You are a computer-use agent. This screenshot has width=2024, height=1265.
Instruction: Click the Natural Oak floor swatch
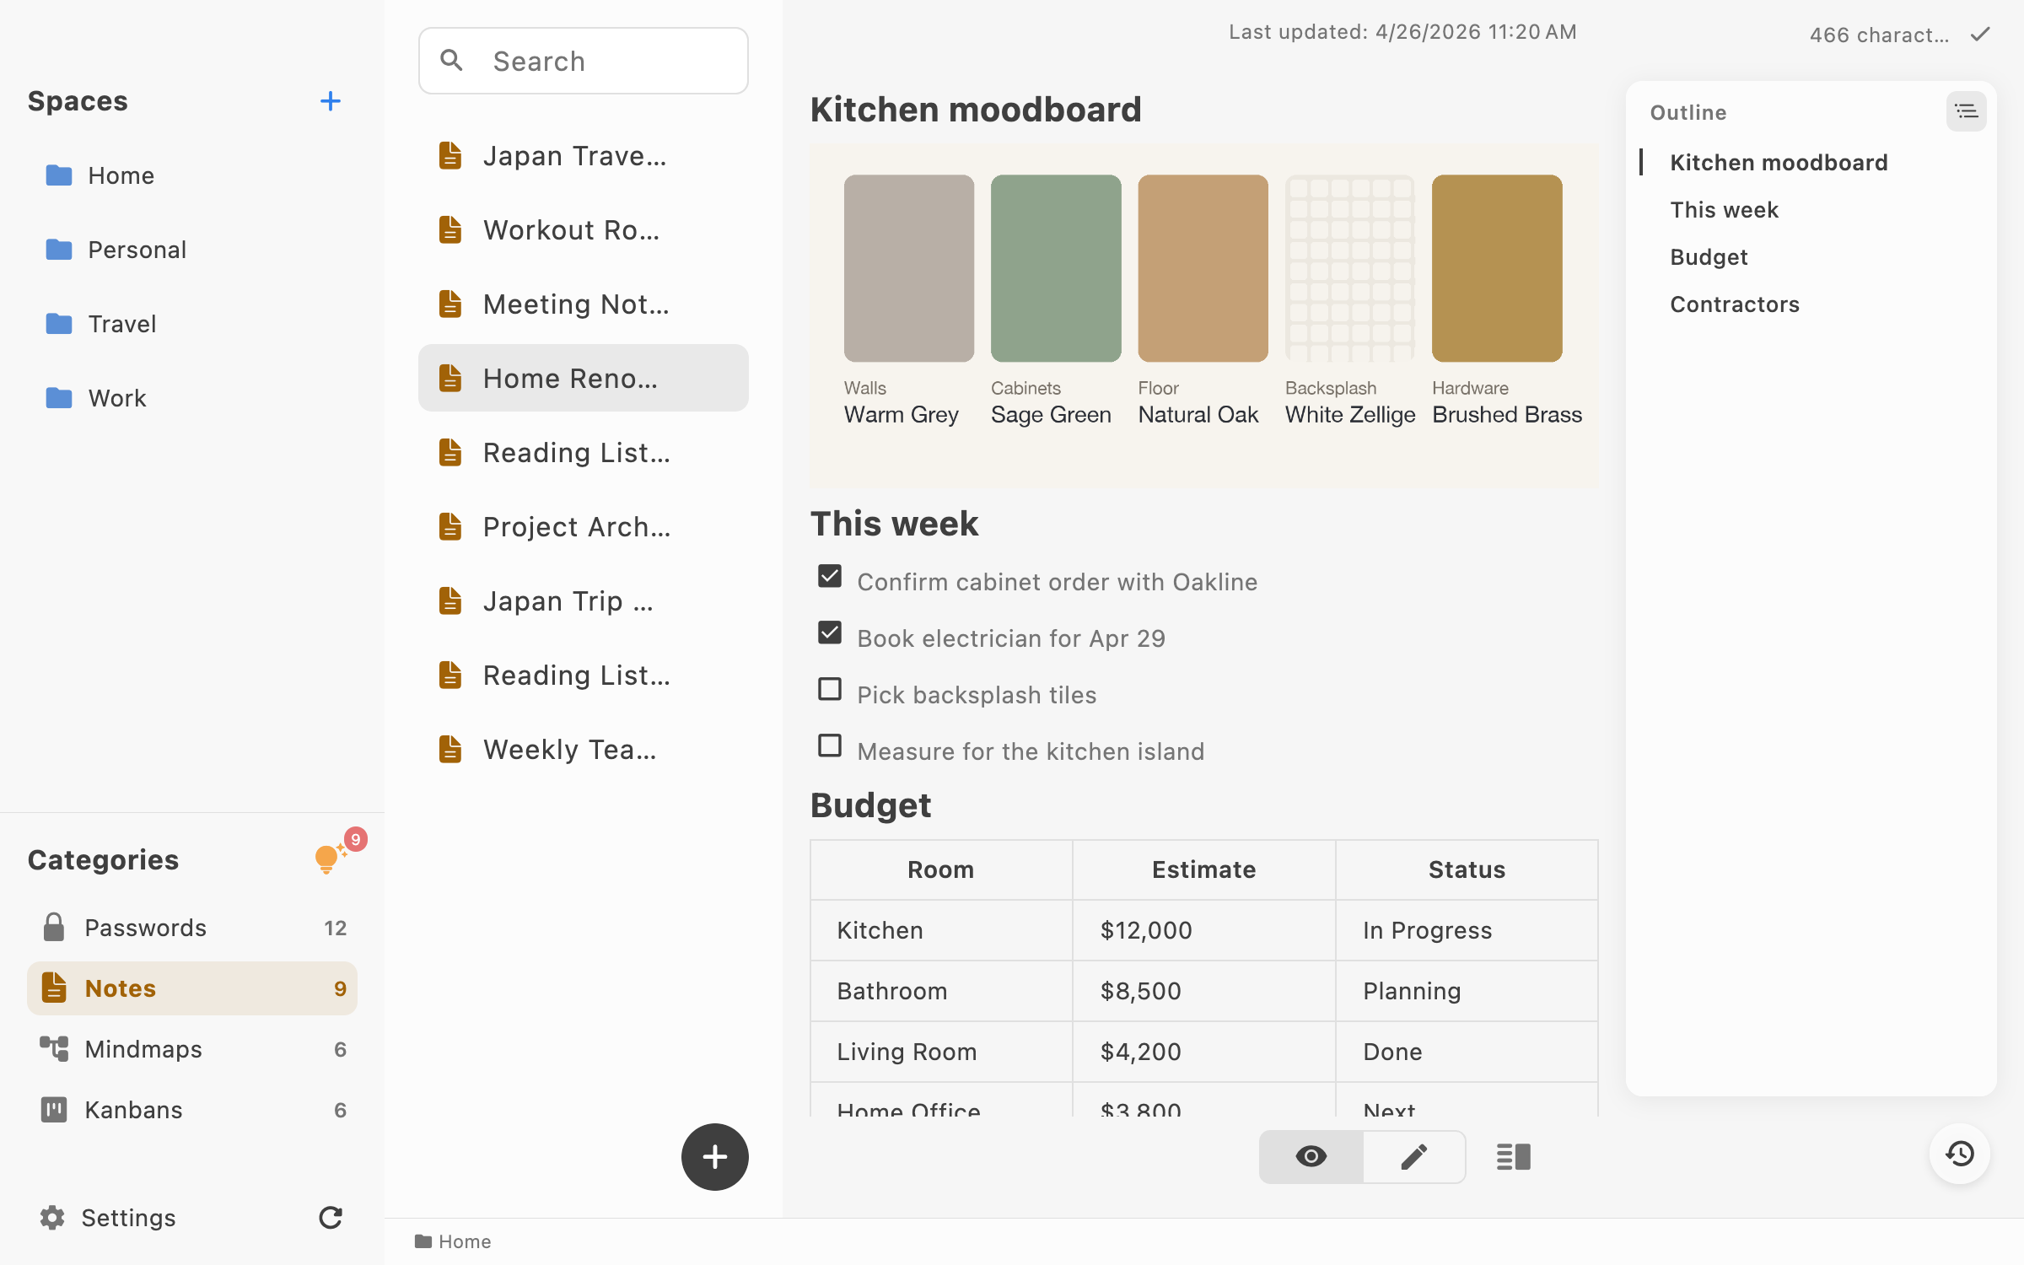tap(1203, 268)
